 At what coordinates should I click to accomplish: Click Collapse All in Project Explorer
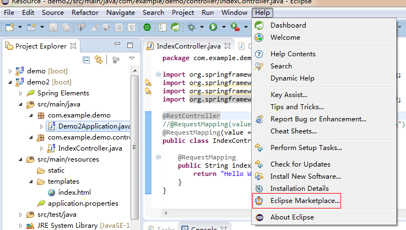(86, 60)
